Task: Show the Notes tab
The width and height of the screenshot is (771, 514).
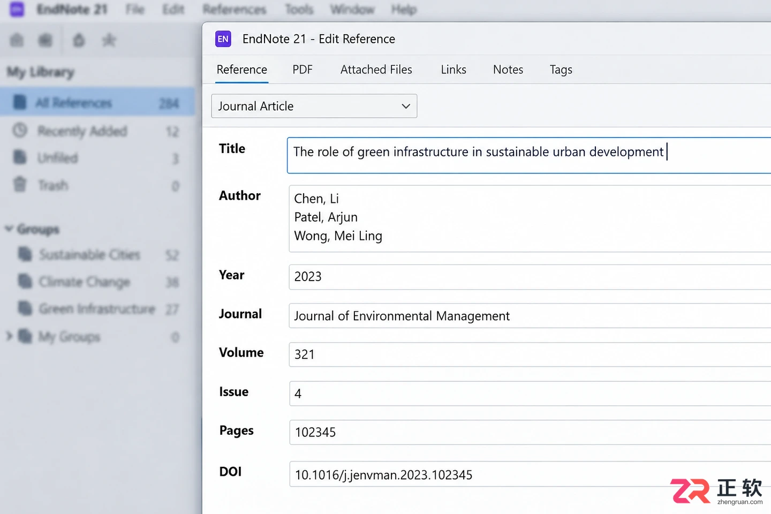Action: coord(508,70)
